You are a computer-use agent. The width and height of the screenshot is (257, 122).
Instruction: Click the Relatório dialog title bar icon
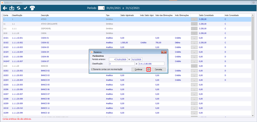pyautogui.click(x=92, y=52)
